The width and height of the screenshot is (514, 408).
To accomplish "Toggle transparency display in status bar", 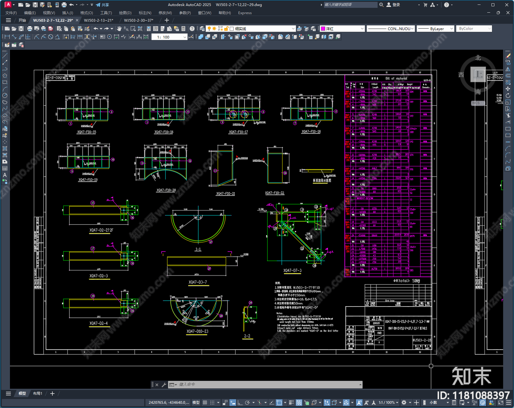I will tap(299, 403).
